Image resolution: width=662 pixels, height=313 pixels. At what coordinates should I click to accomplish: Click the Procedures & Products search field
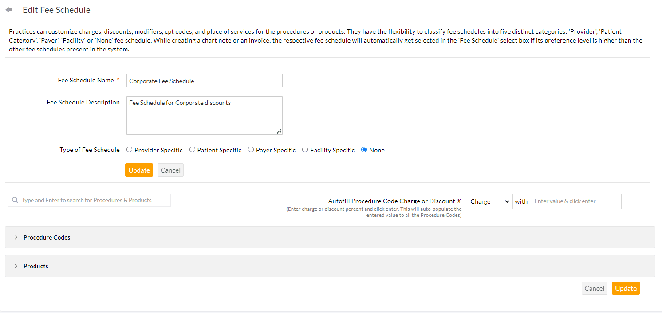pyautogui.click(x=94, y=201)
